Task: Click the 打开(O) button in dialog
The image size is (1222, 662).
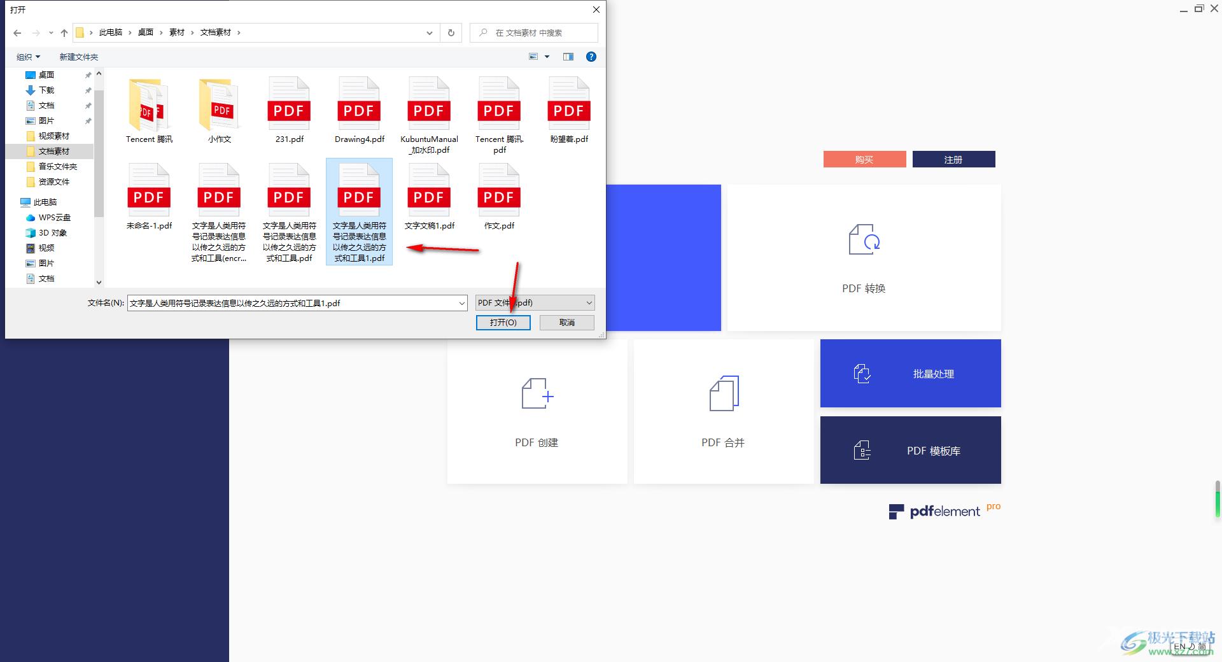Action: [x=503, y=323]
